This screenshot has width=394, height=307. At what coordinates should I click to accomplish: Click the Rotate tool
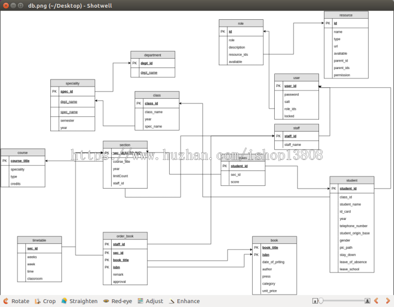pos(16,301)
